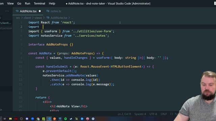The height and width of the screenshot is (121, 216).
Task: Open the Help menu
Action: click(x=52, y=3)
